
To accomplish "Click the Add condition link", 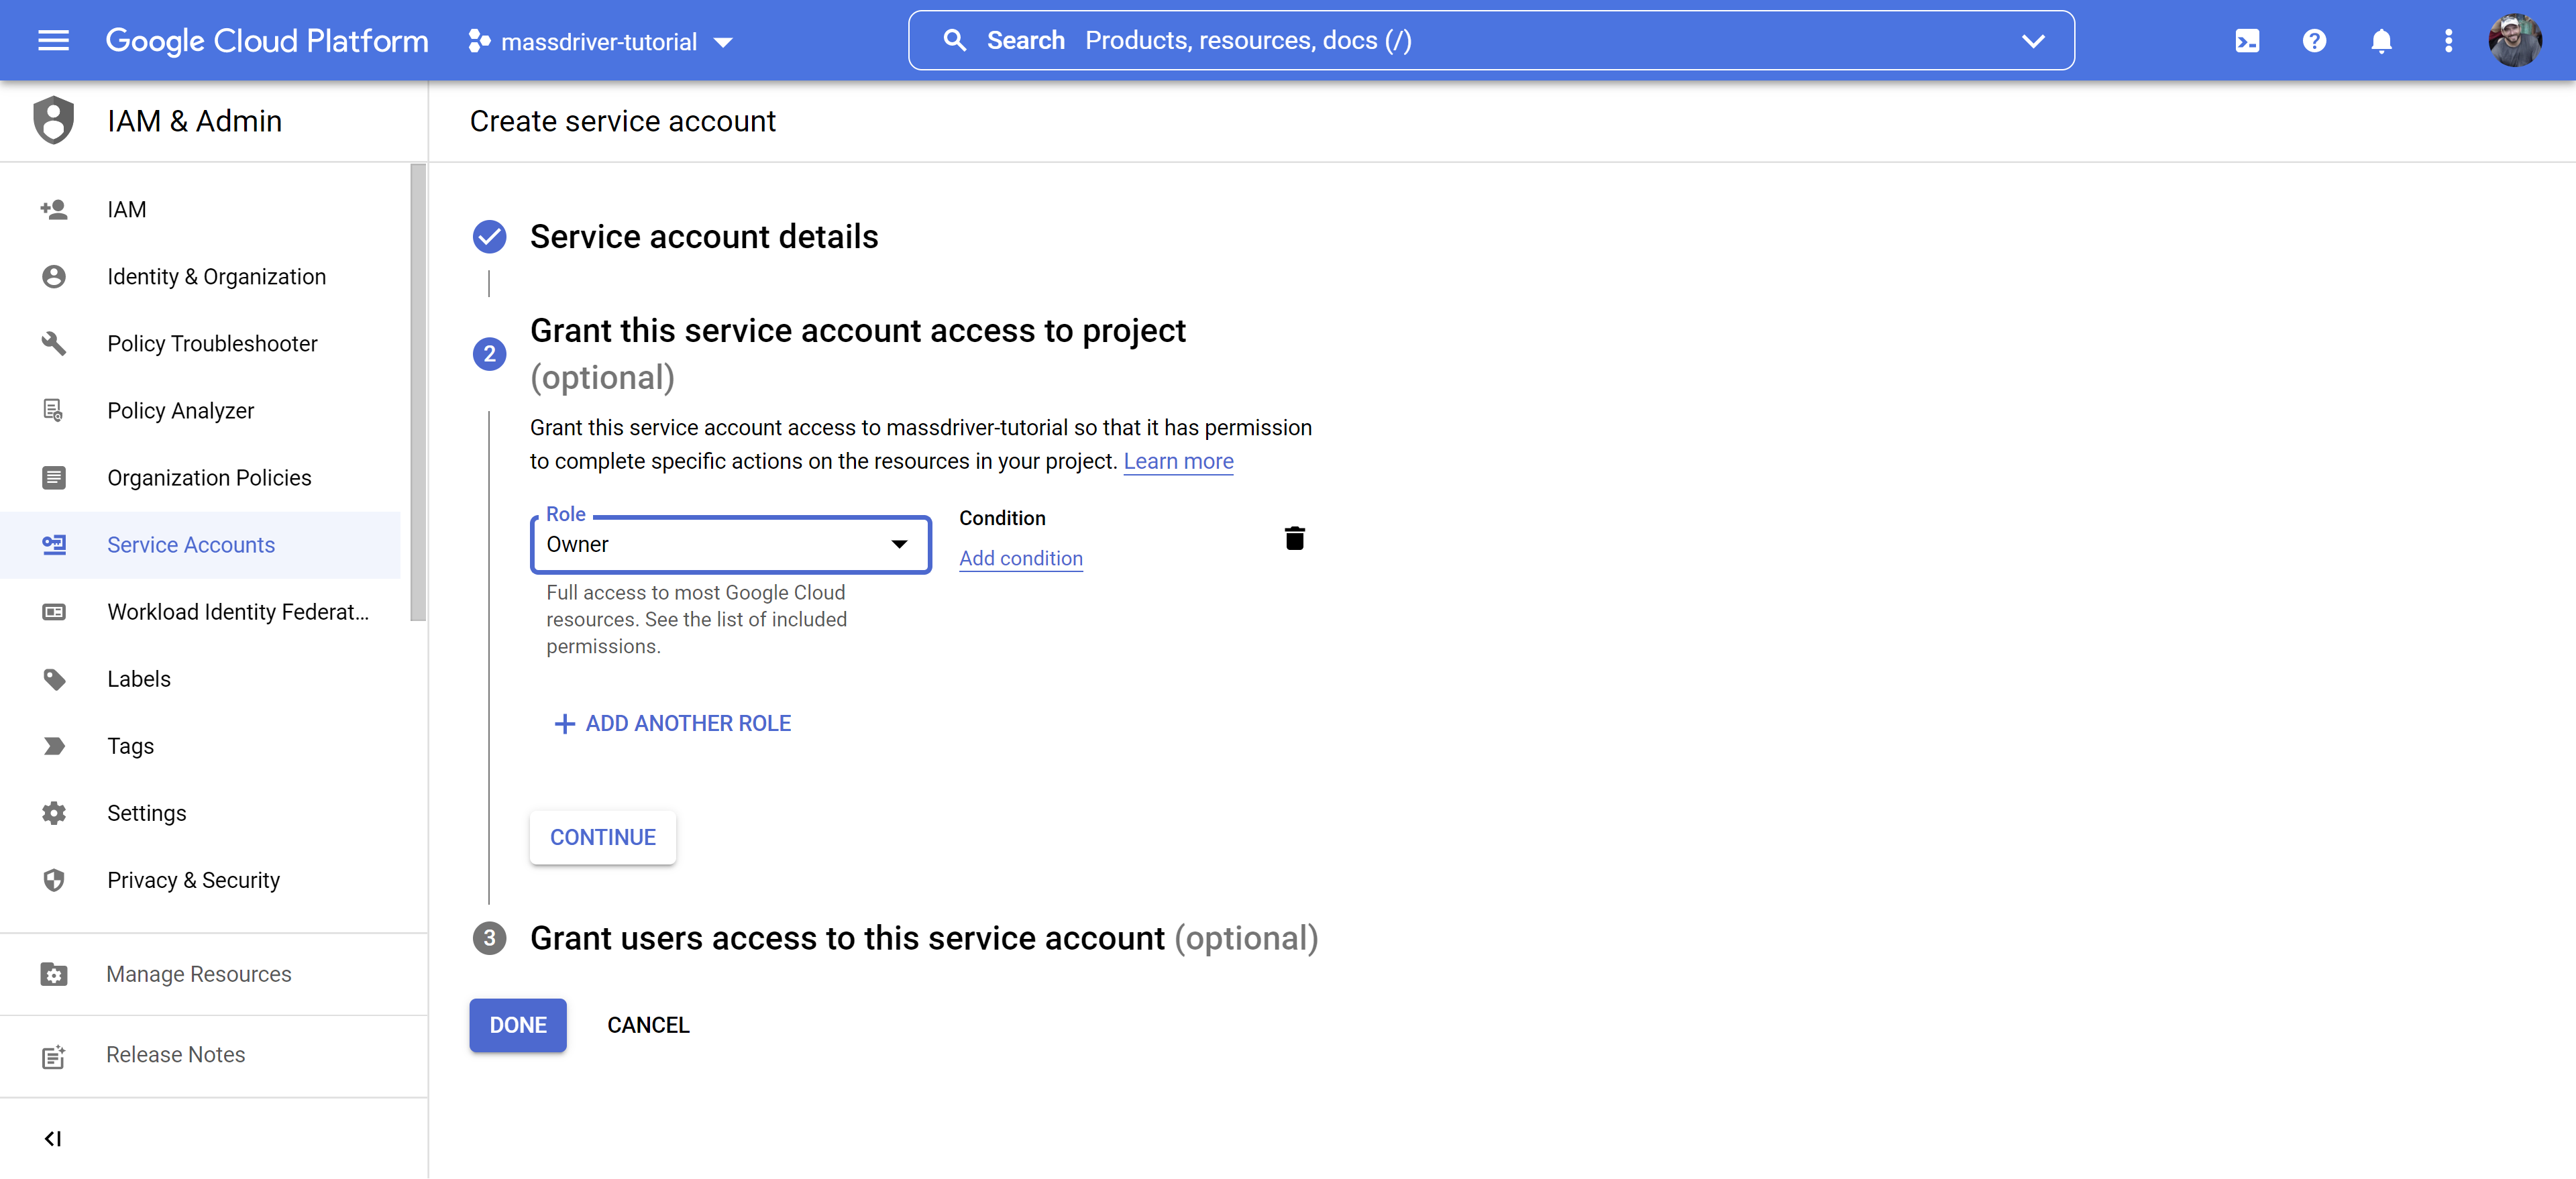I will coord(1021,558).
